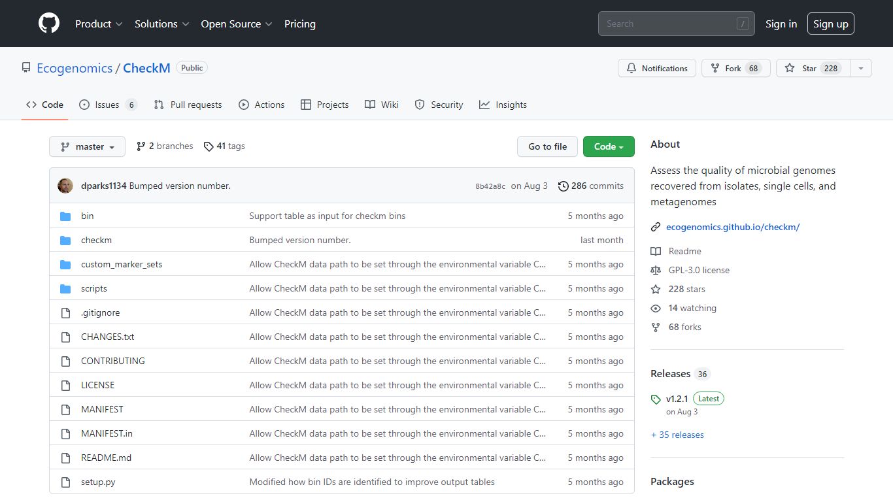Click the forks icon in About

tap(656, 327)
